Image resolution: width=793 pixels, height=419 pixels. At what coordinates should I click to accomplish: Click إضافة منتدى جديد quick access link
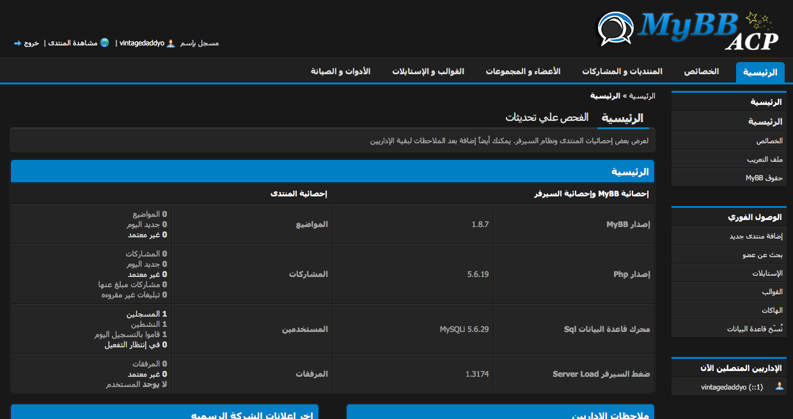(756, 236)
